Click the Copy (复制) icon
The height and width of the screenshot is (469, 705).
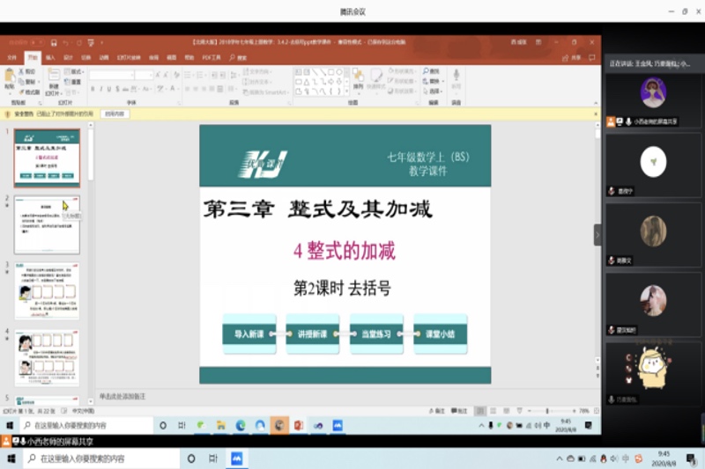point(21,82)
